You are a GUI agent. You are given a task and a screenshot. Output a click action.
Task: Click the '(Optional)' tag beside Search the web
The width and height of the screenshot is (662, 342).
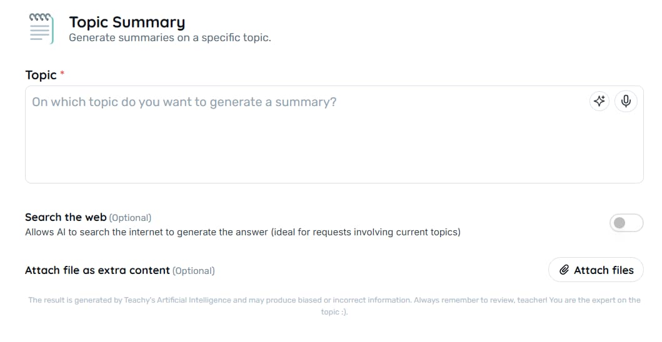(x=130, y=218)
